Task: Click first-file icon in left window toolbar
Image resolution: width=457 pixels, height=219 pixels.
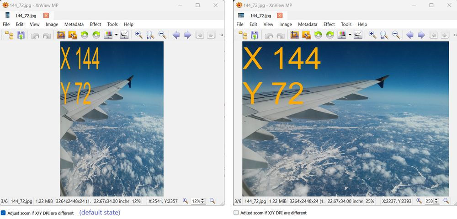Action: (200, 35)
